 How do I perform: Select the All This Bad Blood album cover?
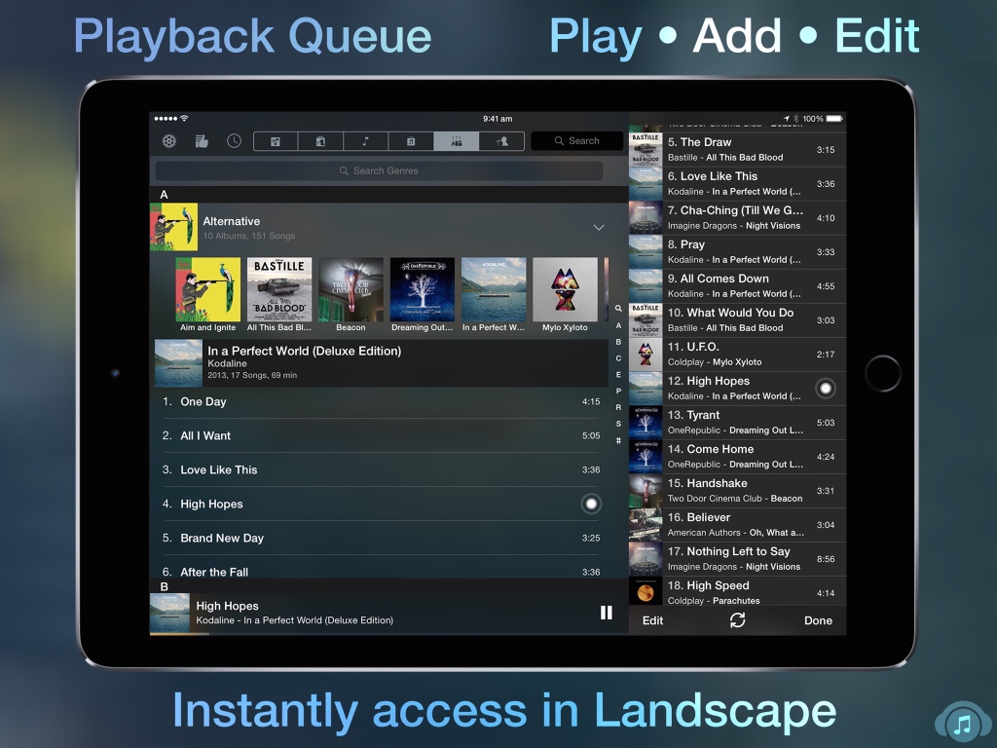click(x=279, y=289)
